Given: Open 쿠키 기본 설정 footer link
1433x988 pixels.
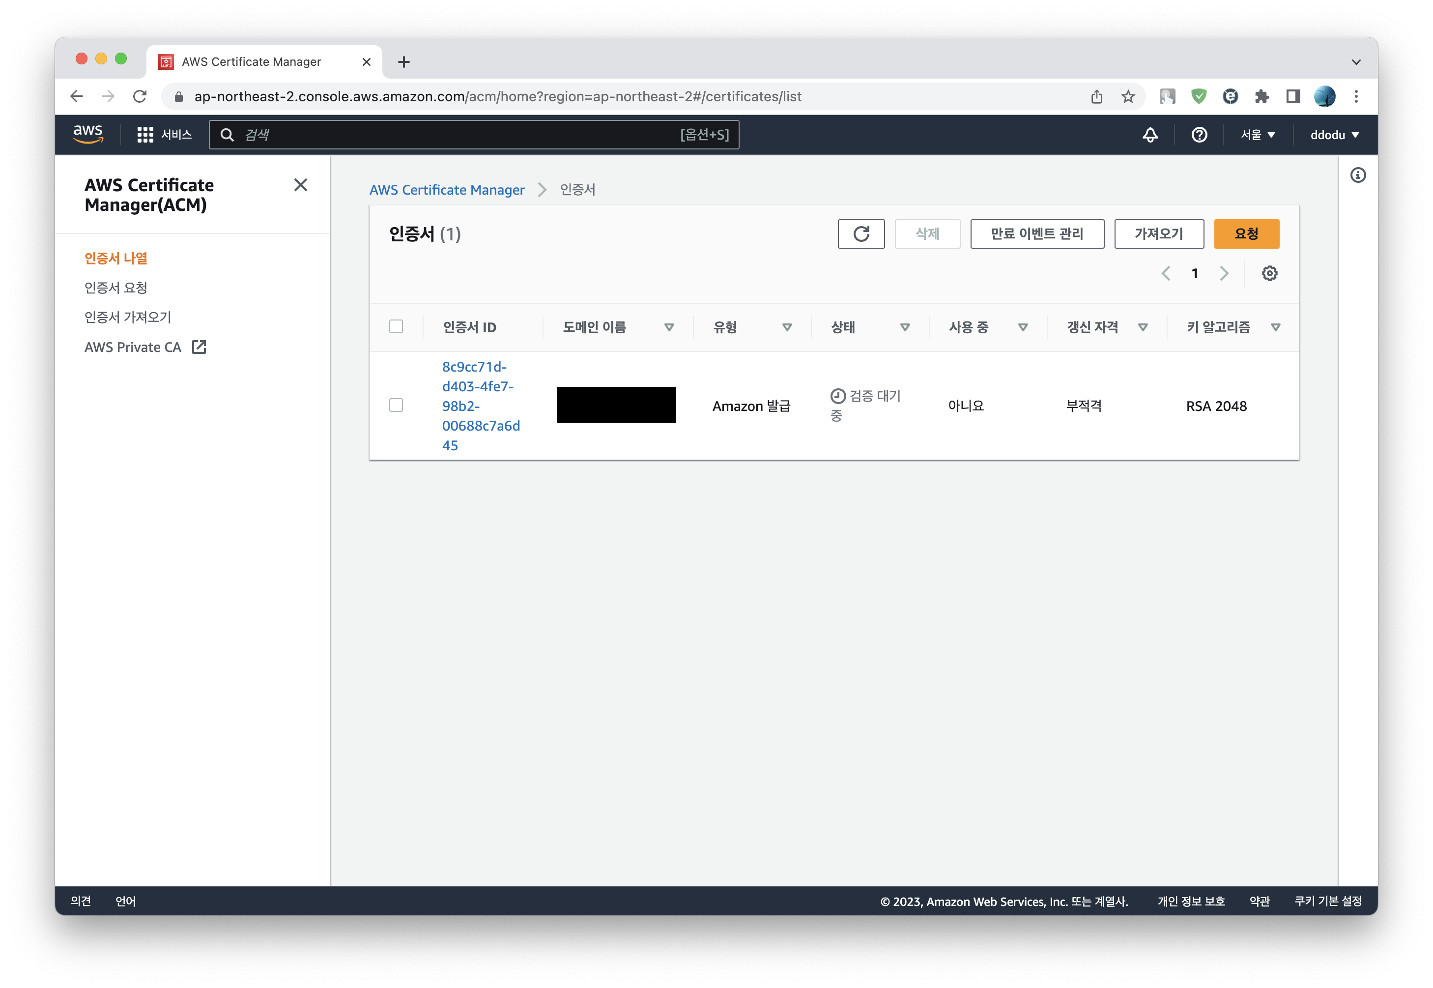Looking at the screenshot, I should pyautogui.click(x=1328, y=901).
